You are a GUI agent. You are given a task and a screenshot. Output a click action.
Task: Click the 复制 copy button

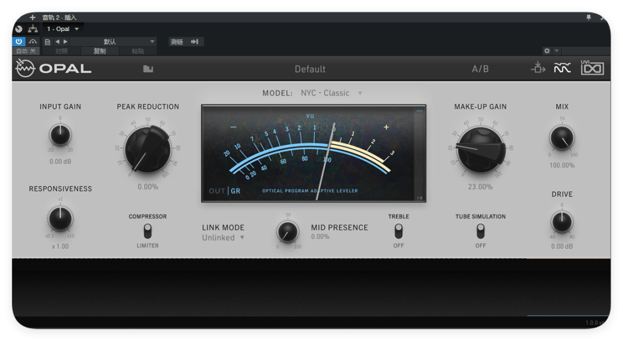100,51
